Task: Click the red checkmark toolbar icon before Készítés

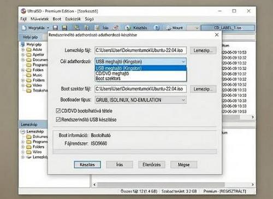Action: pyautogui.click(x=115, y=28)
